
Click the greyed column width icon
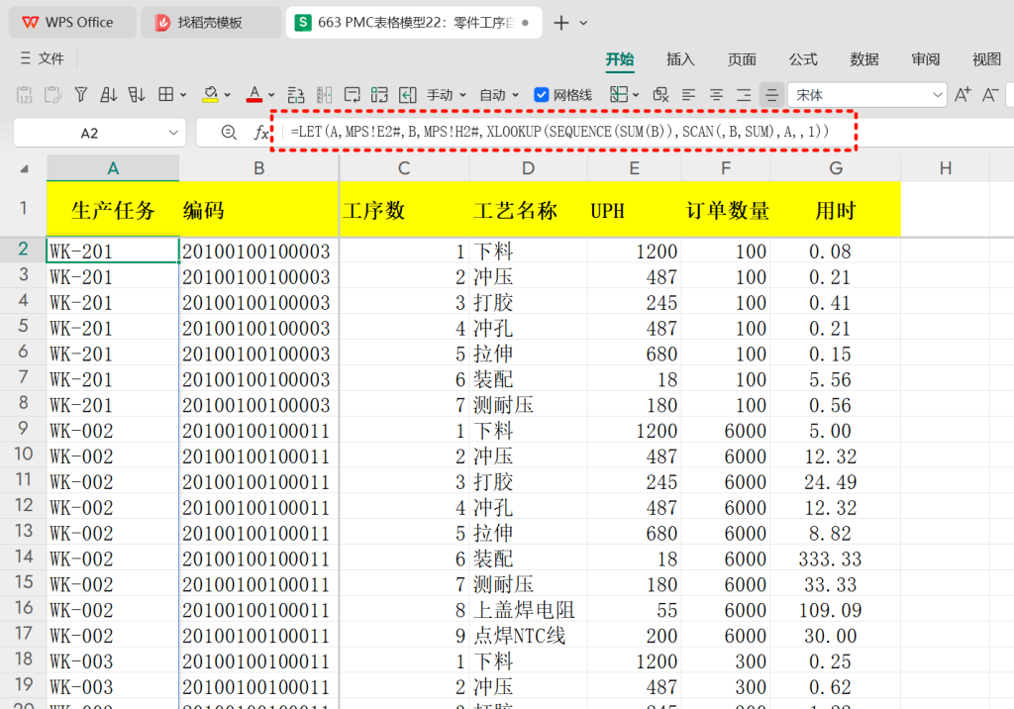(324, 95)
